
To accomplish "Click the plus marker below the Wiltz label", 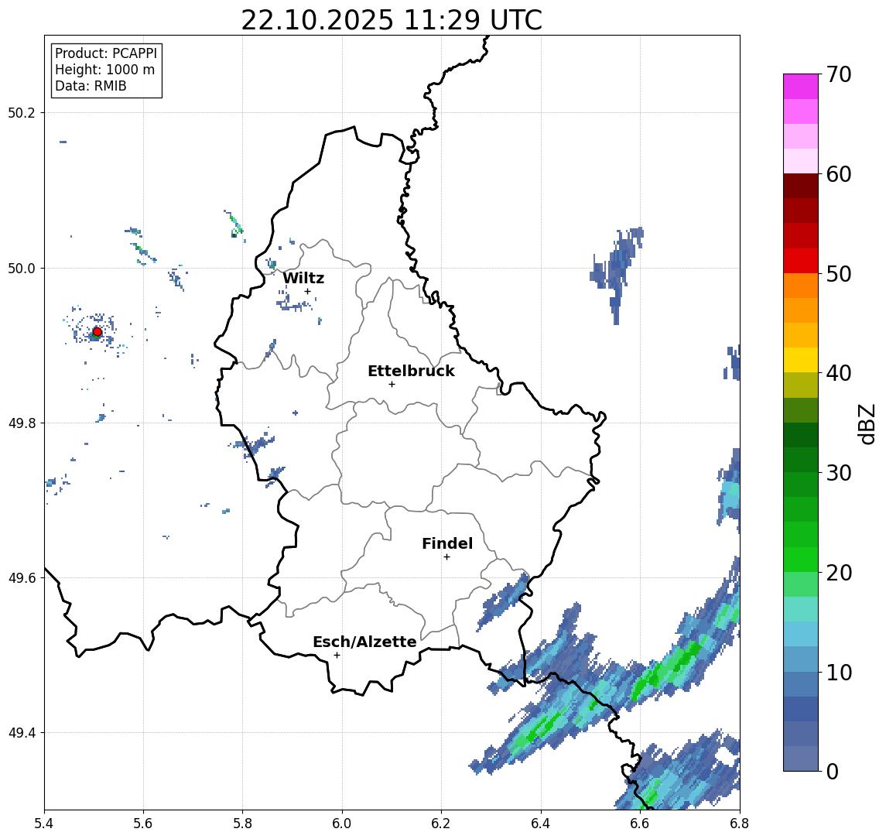I will (x=307, y=291).
